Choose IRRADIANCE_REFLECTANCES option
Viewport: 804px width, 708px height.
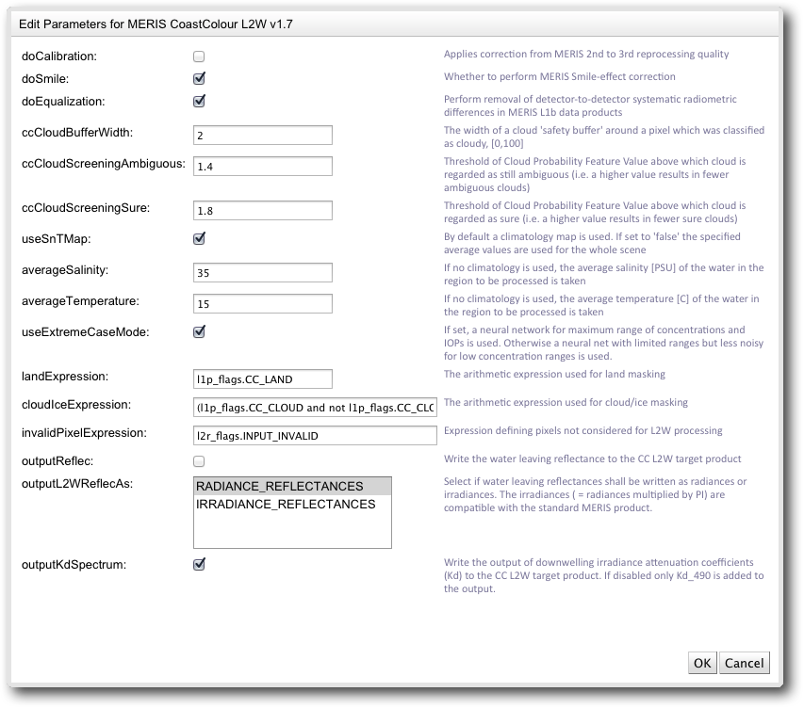[292, 504]
